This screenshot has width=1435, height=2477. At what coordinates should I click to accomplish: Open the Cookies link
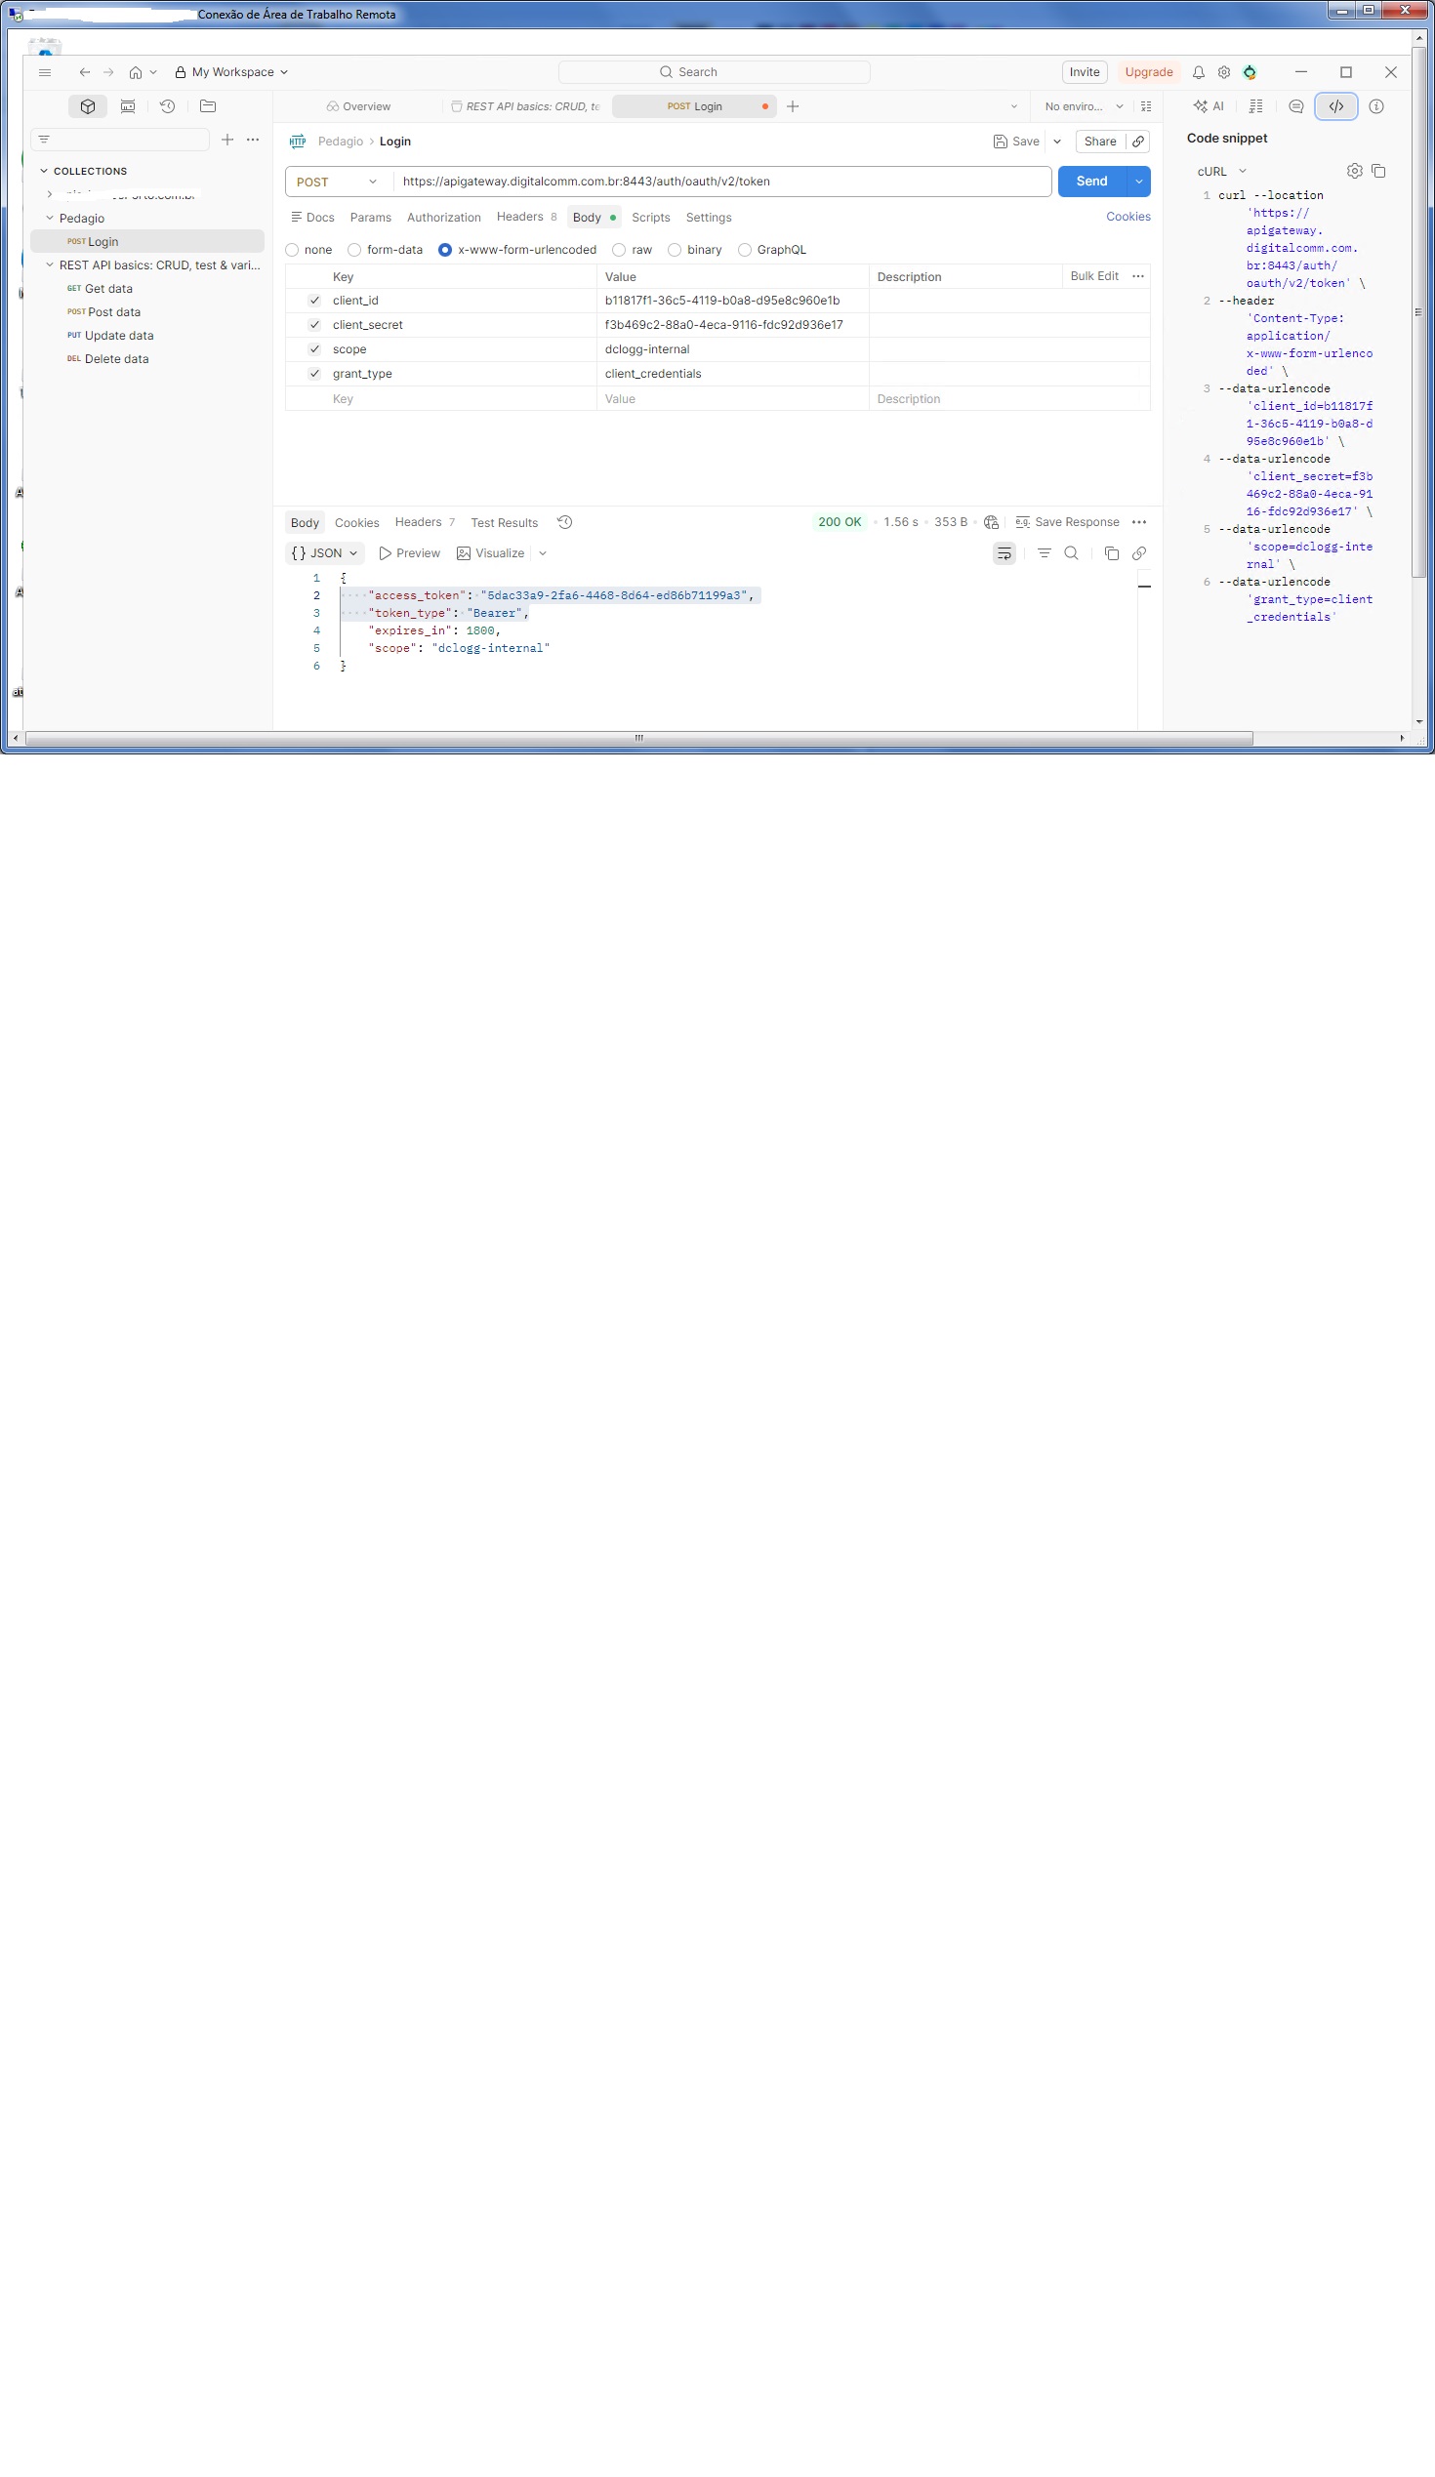tap(1128, 218)
